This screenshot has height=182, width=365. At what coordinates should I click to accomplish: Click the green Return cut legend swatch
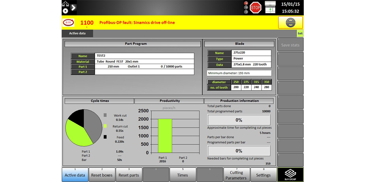(x=105, y=126)
